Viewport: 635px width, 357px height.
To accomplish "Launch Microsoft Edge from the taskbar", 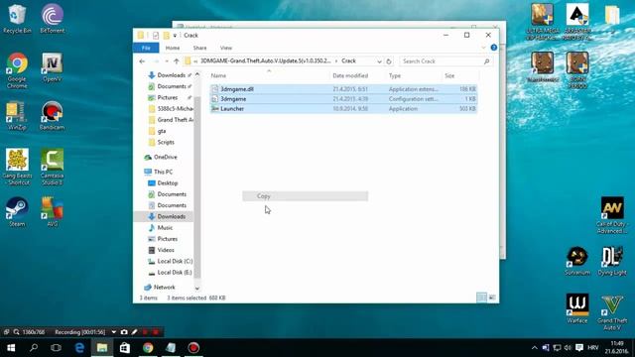I will (x=79, y=348).
